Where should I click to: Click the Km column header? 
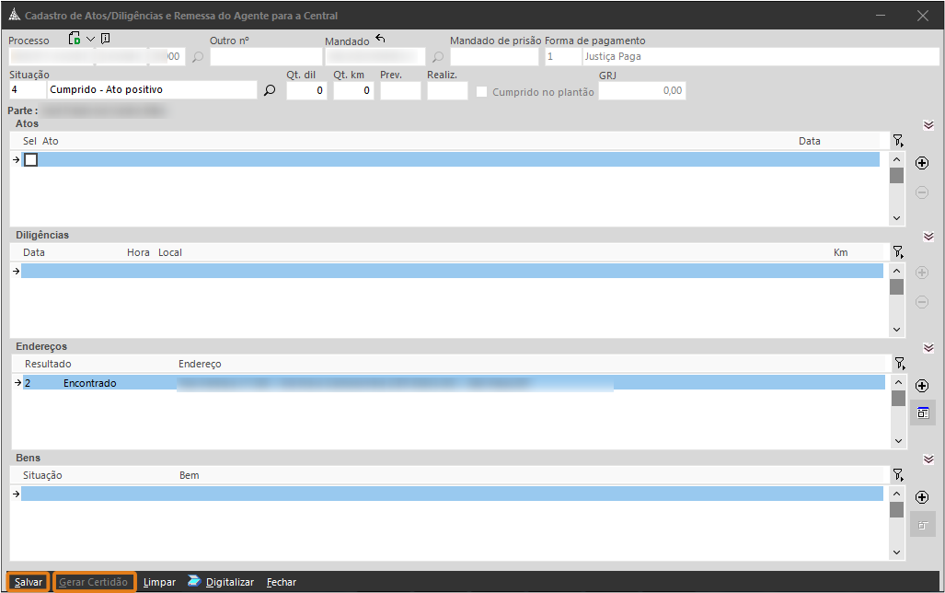point(841,253)
